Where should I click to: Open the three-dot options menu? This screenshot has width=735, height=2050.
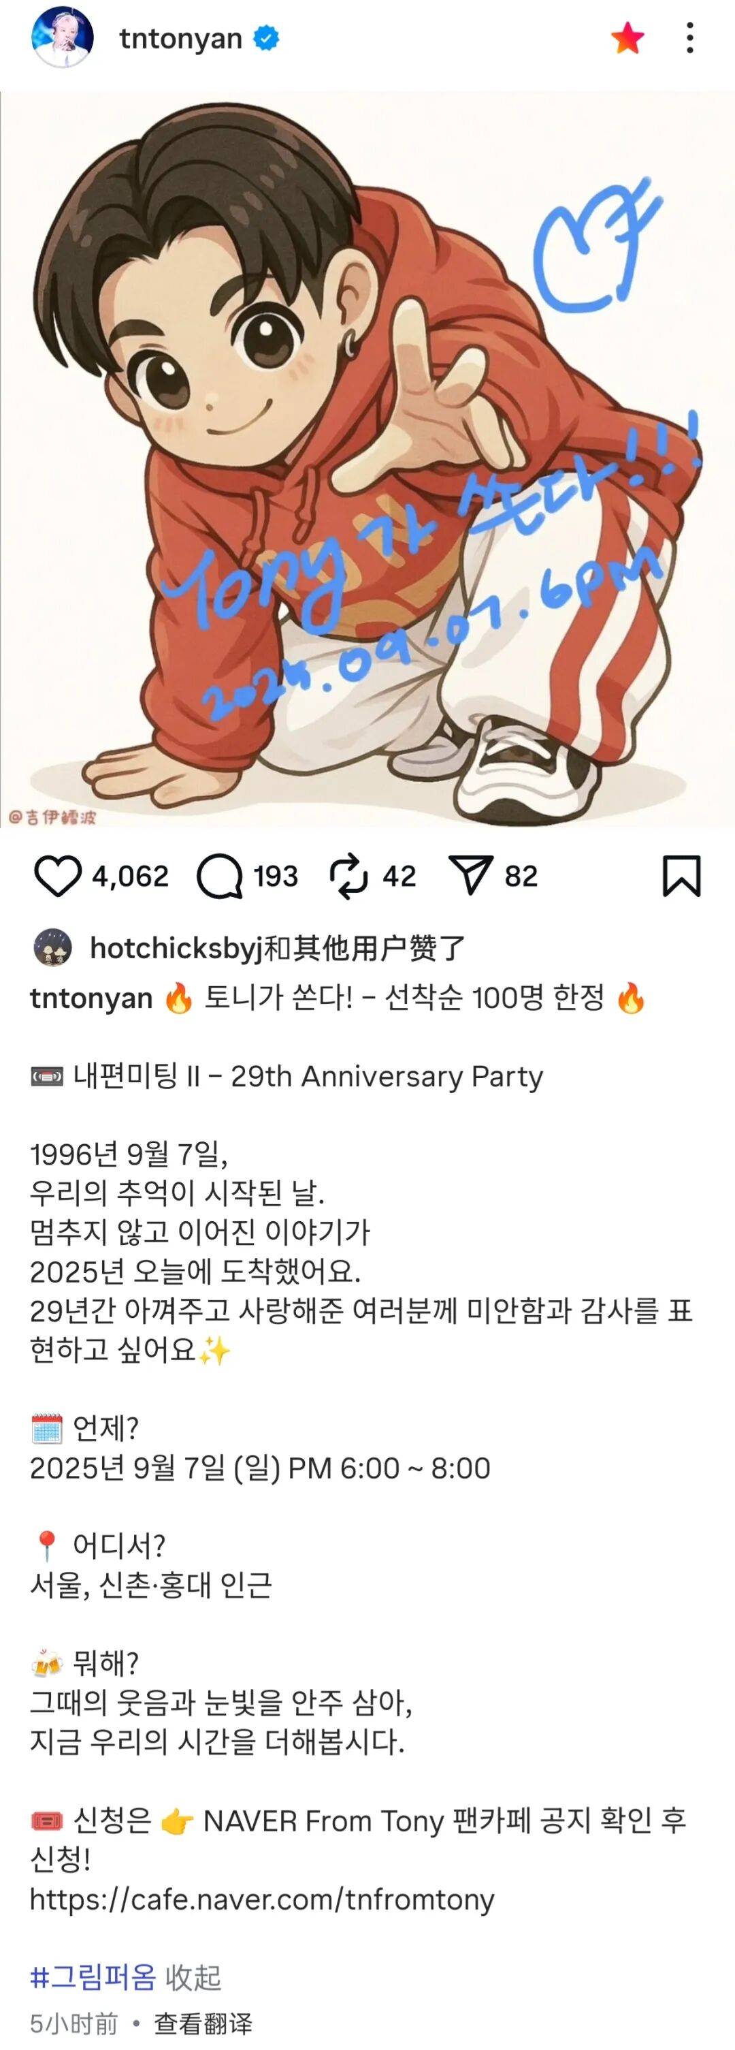tap(689, 37)
